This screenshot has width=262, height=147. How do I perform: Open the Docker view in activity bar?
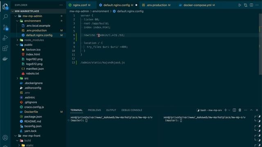tap(5, 59)
